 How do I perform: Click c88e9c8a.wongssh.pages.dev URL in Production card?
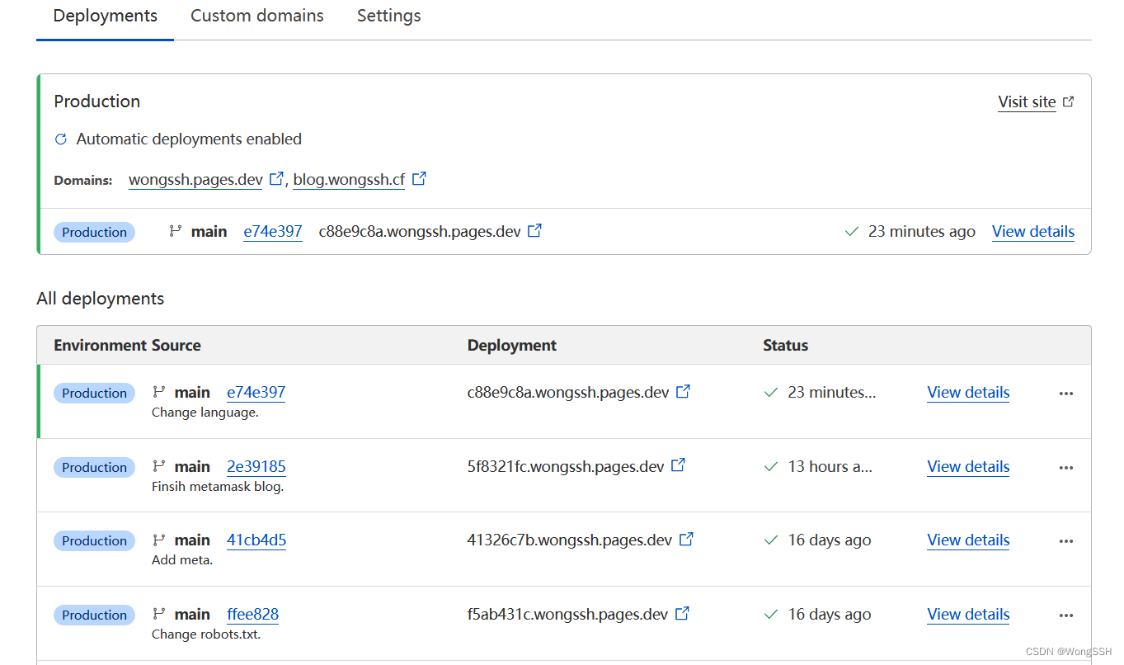click(420, 232)
